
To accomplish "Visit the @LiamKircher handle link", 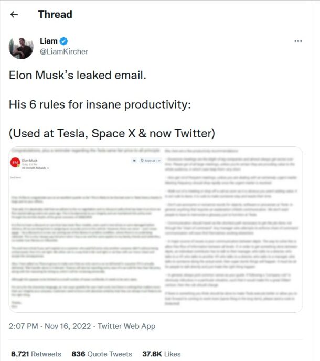I will (x=64, y=51).
